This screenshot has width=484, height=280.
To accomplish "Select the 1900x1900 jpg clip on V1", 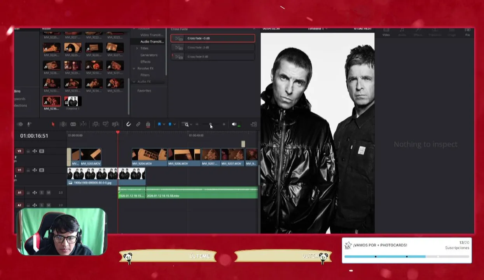I will (106, 177).
